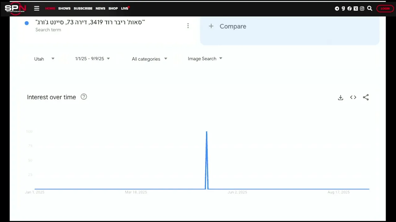Click the blue dot beside the search term

pyautogui.click(x=27, y=23)
